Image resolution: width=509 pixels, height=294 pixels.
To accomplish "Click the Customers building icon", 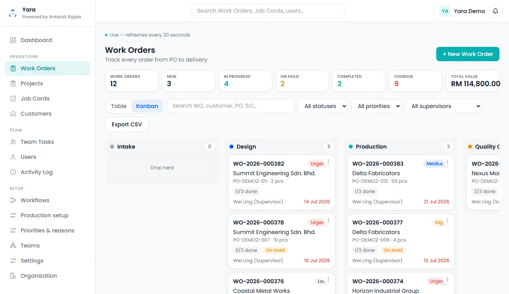I will [x=13, y=114].
